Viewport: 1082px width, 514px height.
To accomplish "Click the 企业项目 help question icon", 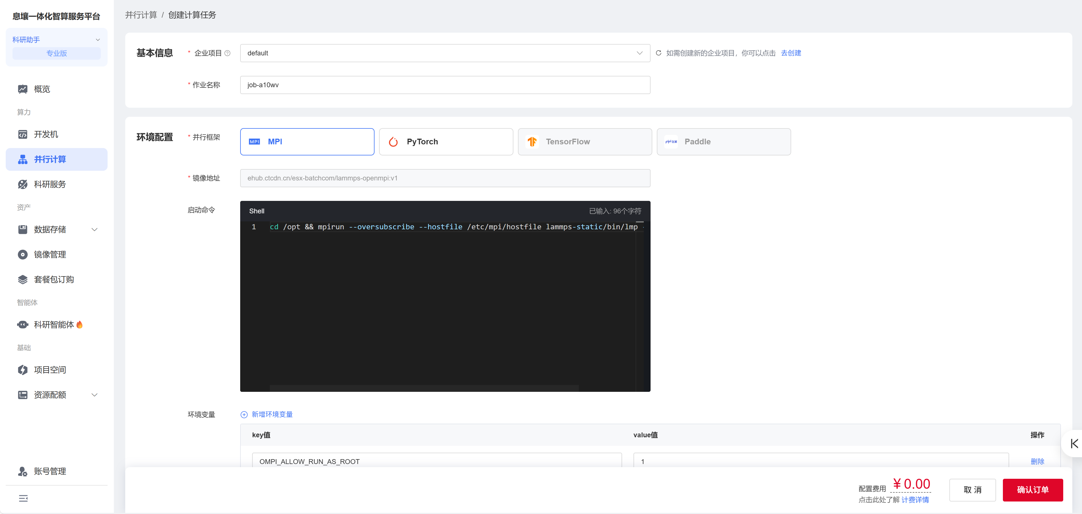I will [x=227, y=53].
